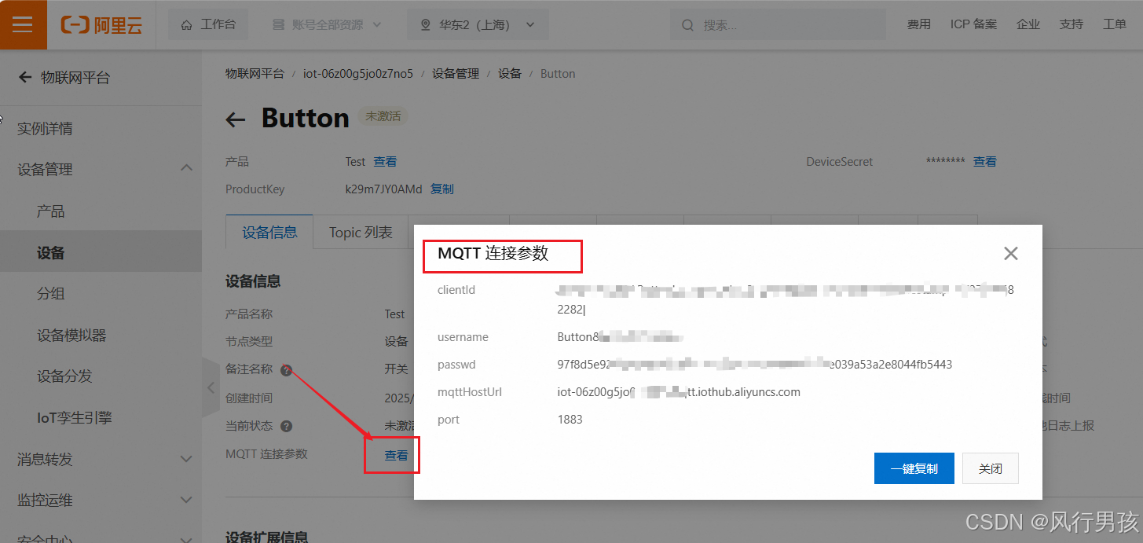View the DeviceSecret via 查看
This screenshot has height=543, width=1143.
pos(985,161)
